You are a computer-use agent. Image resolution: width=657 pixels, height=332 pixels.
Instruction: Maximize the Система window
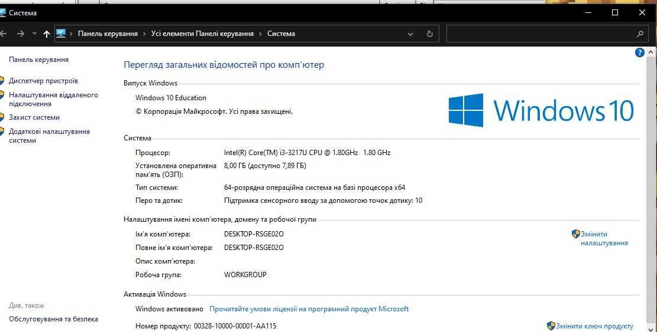[614, 12]
